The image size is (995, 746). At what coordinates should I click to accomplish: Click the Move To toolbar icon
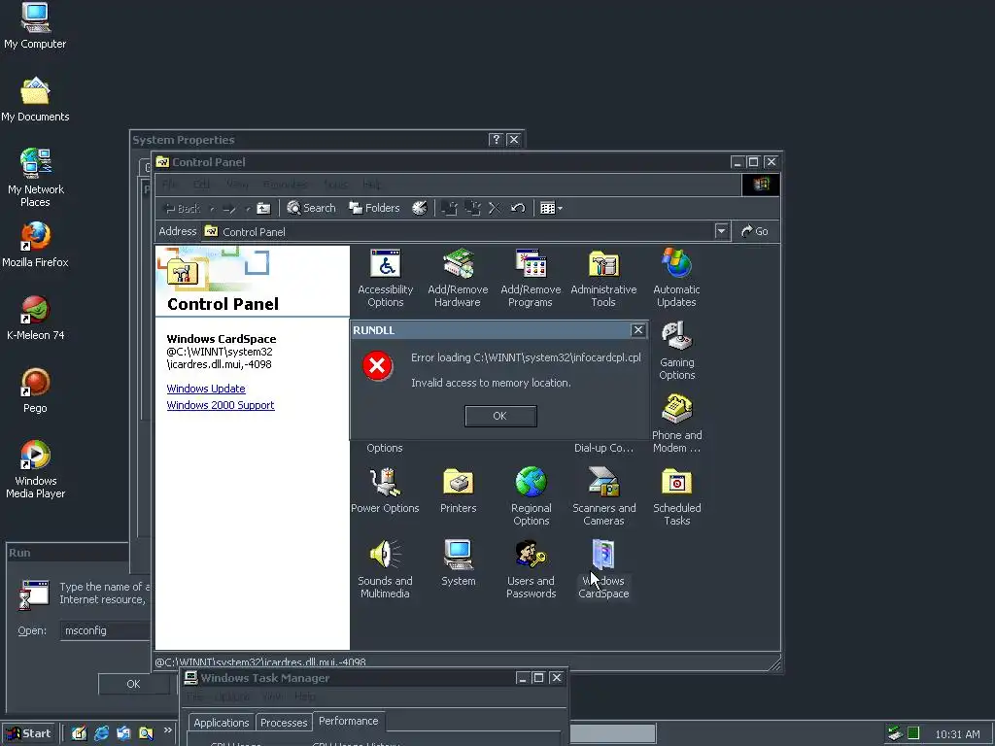[449, 208]
